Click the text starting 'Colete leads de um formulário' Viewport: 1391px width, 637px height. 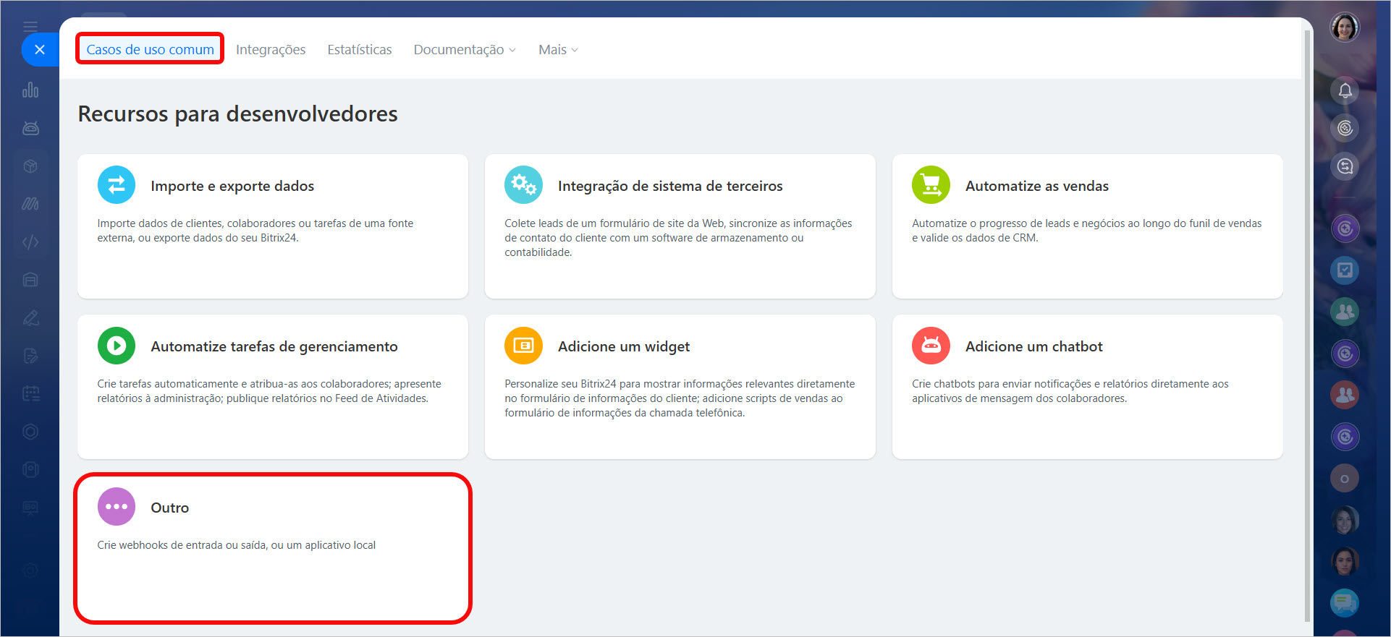point(678,238)
